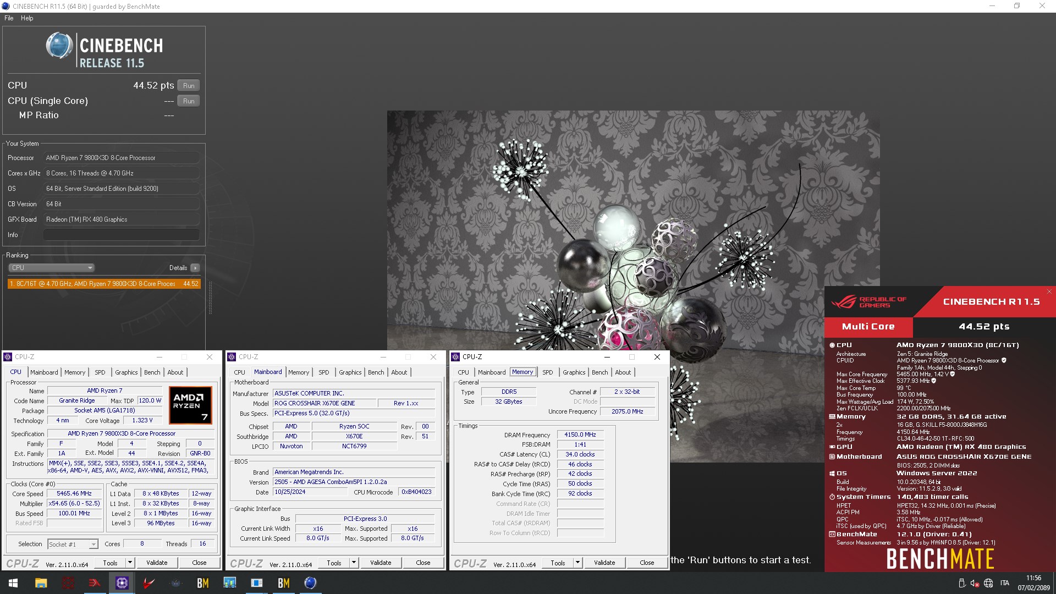The image size is (1056, 594).
Task: Open the first BenchMate BM taskbar icon
Action: coord(203,583)
